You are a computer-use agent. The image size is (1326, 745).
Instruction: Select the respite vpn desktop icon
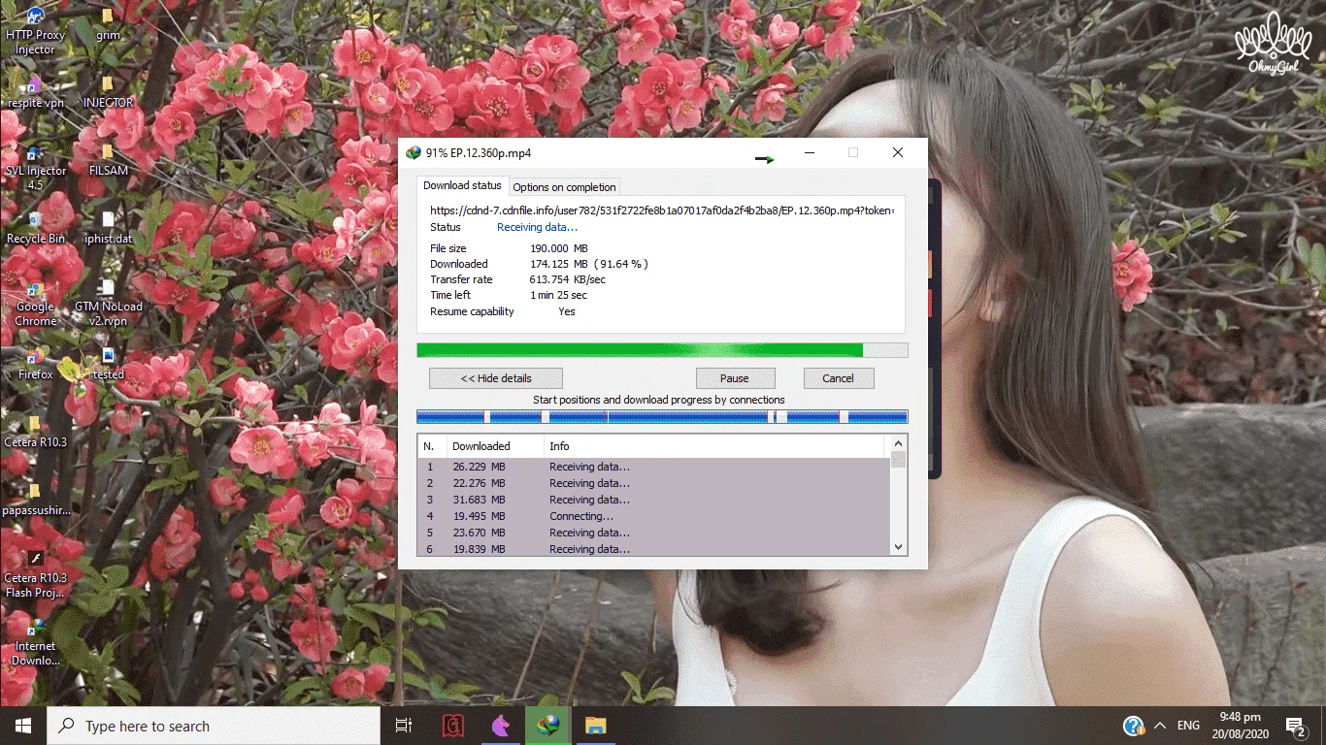(x=35, y=91)
